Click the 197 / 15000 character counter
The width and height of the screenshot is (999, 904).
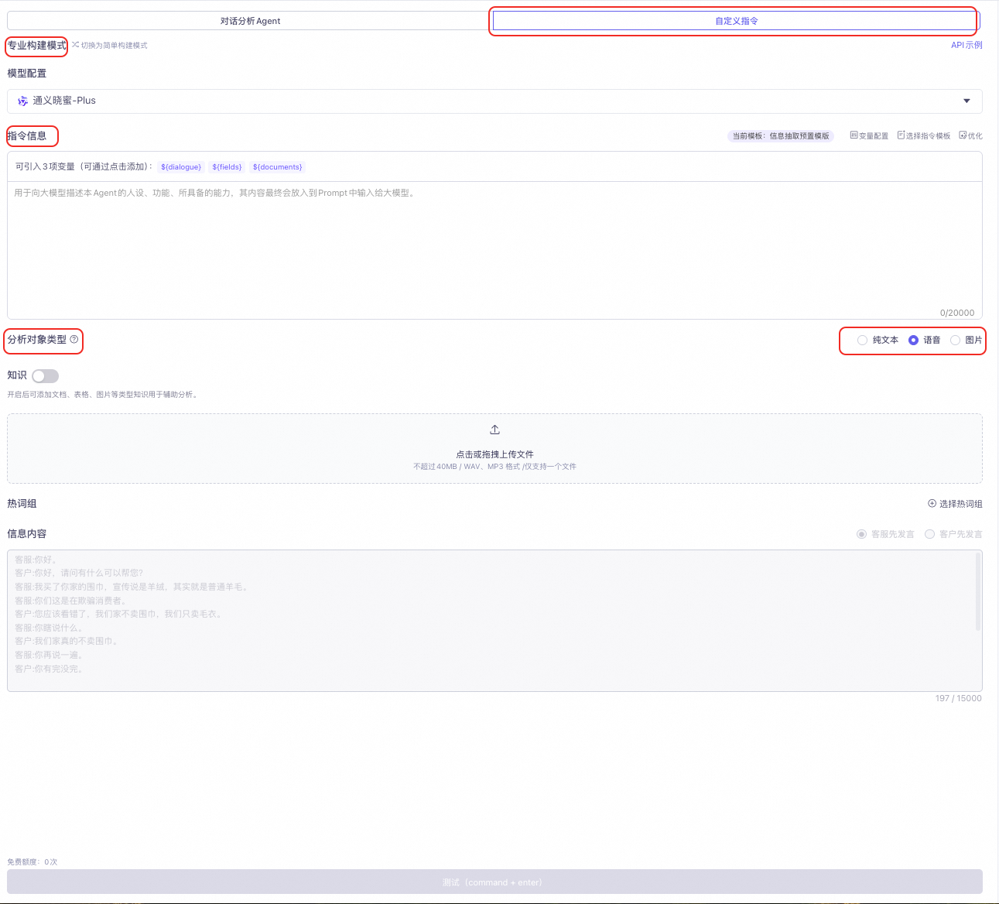pyautogui.click(x=958, y=698)
